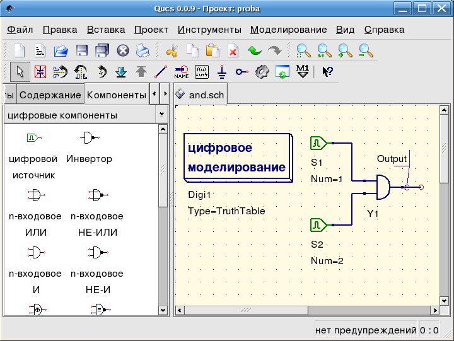
Task: Click the set marker M1 icon
Action: point(302,71)
